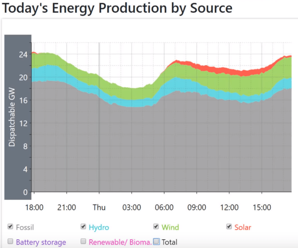Click the Today's Energy Production by Source heading

pyautogui.click(x=117, y=8)
